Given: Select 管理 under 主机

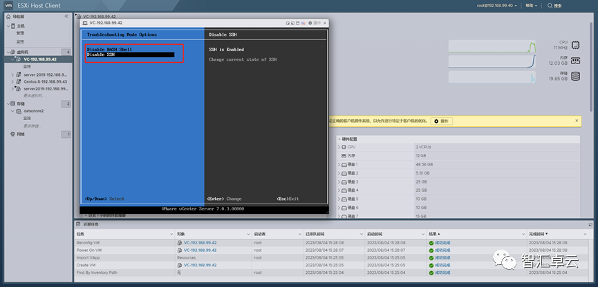Looking at the screenshot, I should click(x=20, y=33).
